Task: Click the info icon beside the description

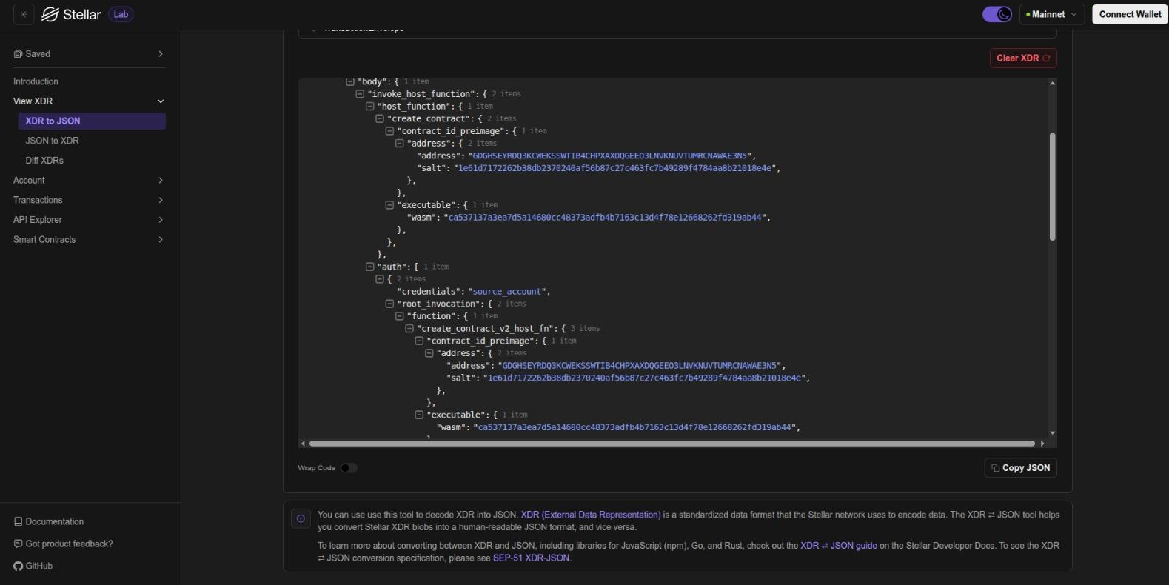Action: coord(301,518)
